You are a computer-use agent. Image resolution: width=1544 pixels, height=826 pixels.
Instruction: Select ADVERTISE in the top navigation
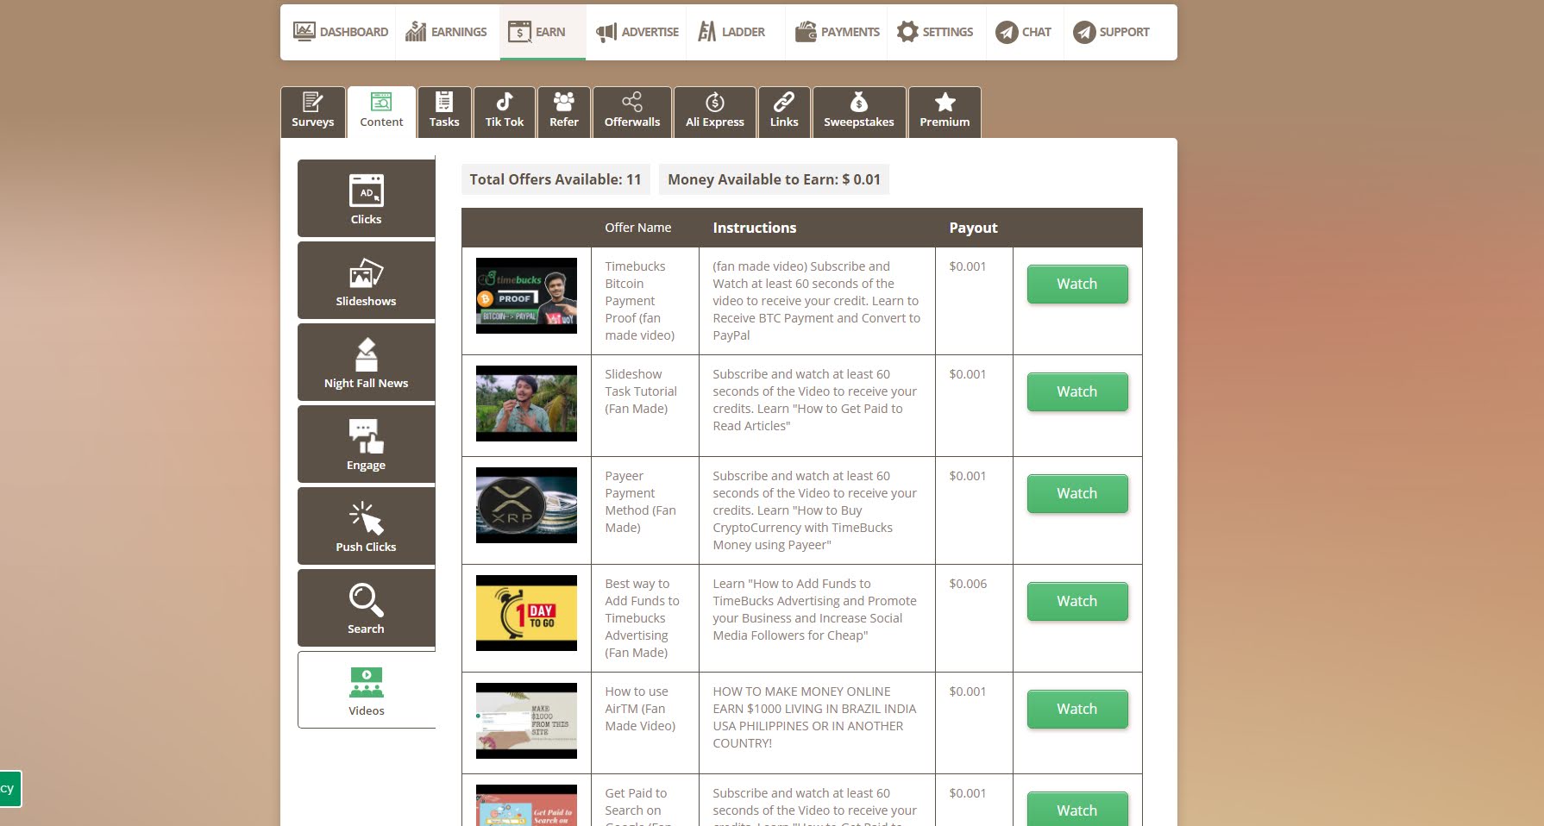coord(637,32)
